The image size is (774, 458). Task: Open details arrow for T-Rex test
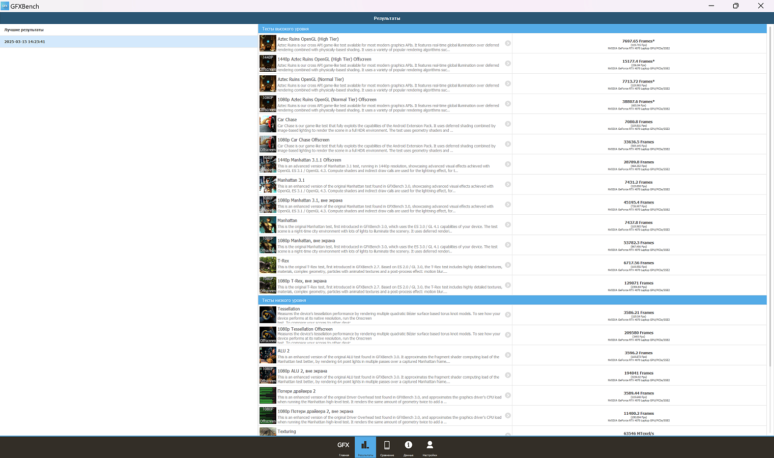coord(508,265)
